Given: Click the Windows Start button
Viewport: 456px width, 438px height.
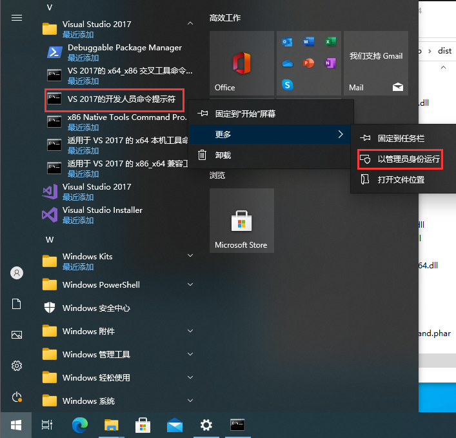Looking at the screenshot, I should coord(16,425).
